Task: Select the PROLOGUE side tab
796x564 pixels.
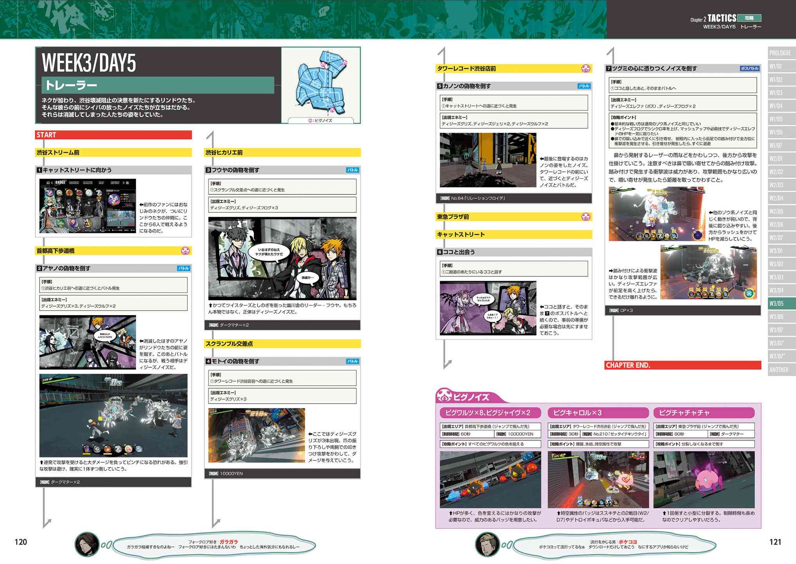Action: coord(780,53)
